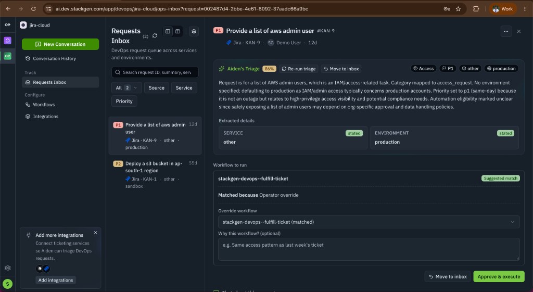Click the red P1 badge in detail header
This screenshot has height=292, width=533.
point(218,31)
